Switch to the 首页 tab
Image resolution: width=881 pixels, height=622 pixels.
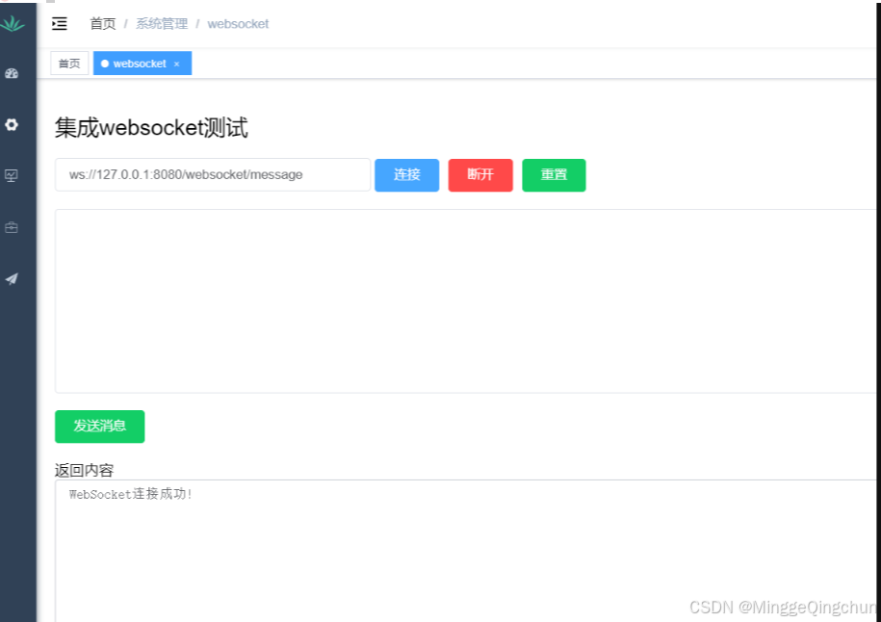(x=69, y=64)
